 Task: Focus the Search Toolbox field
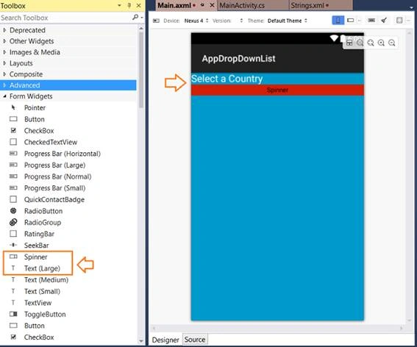tap(65, 18)
